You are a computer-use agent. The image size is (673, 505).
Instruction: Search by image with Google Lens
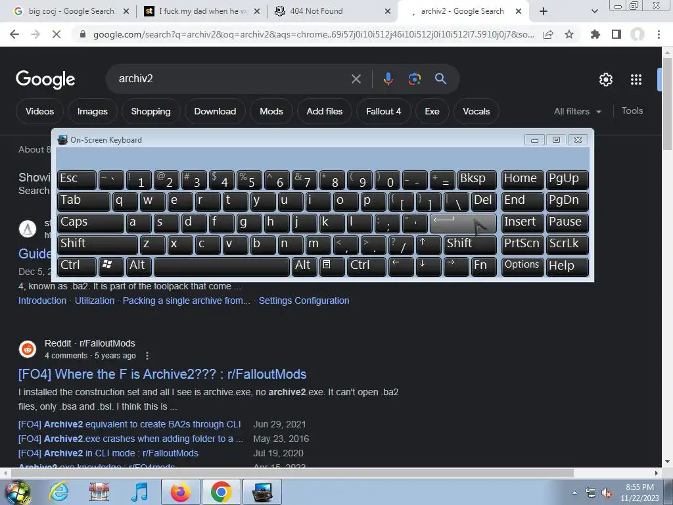[414, 79]
